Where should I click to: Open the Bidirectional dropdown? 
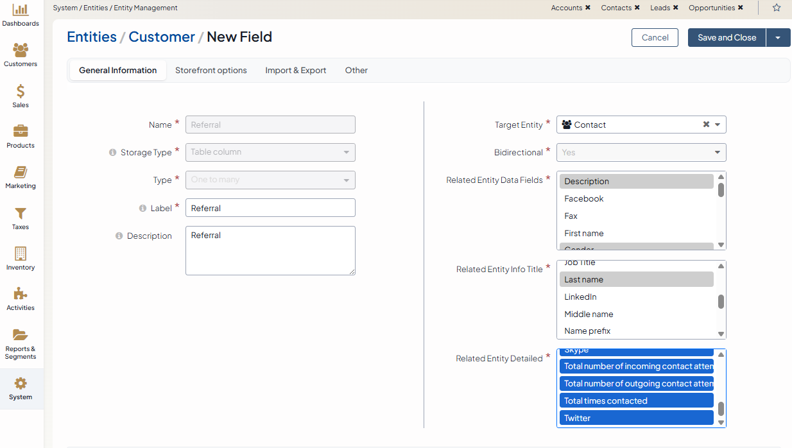point(641,152)
